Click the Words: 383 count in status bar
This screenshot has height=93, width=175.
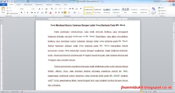[15, 92]
